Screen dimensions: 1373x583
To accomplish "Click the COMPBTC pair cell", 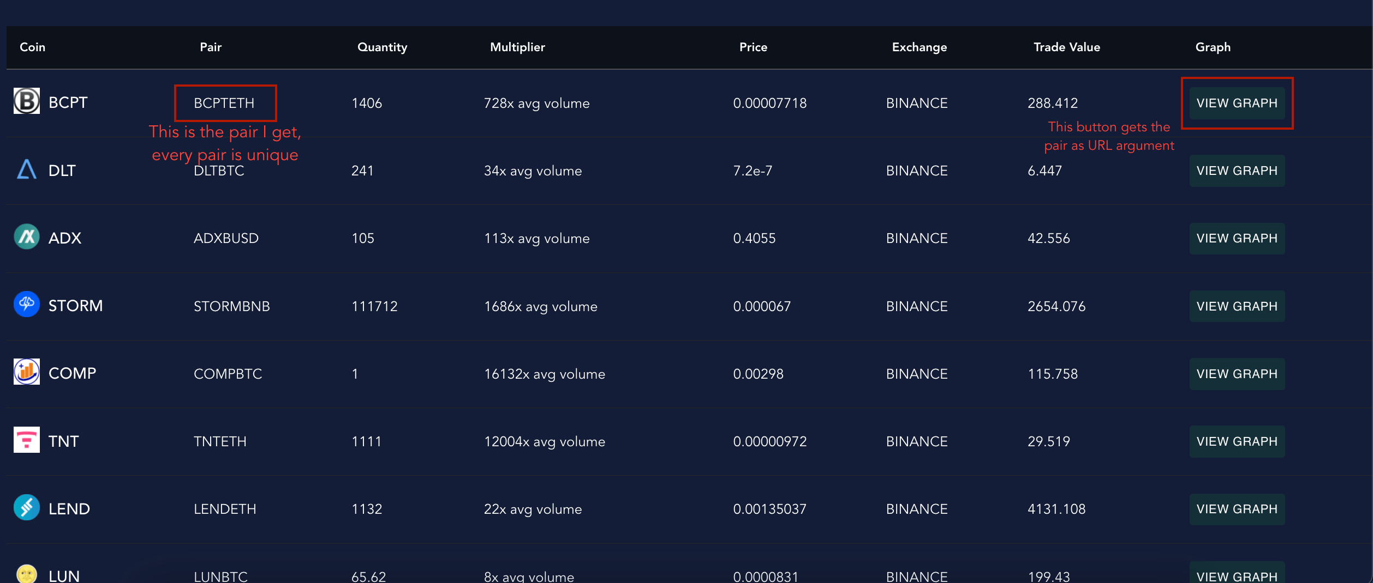I will (x=228, y=374).
